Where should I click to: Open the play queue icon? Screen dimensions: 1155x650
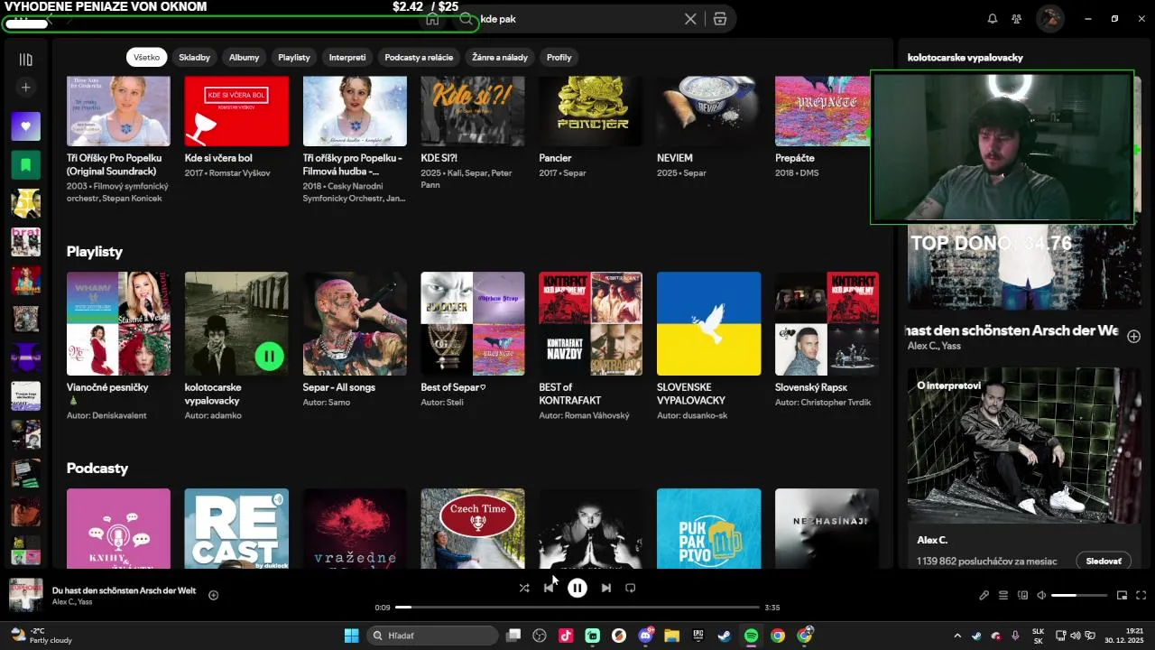pos(1003,595)
